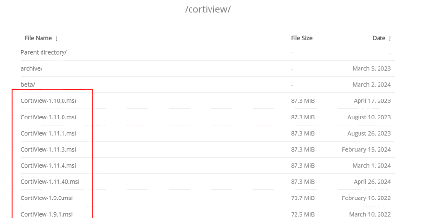422x218 pixels.
Task: Click the Date column header
Action: tap(379, 38)
